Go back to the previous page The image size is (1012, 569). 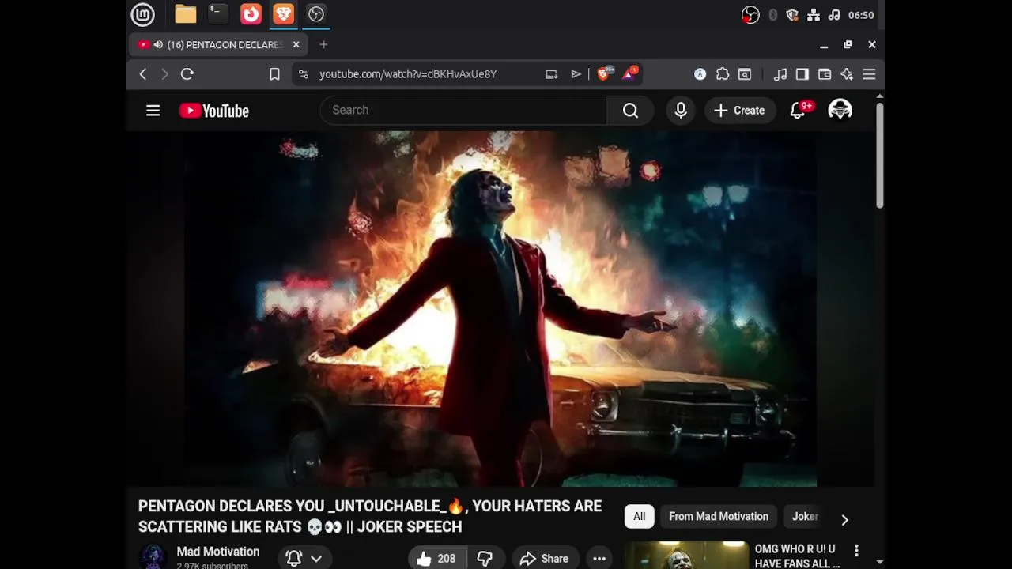pos(142,74)
